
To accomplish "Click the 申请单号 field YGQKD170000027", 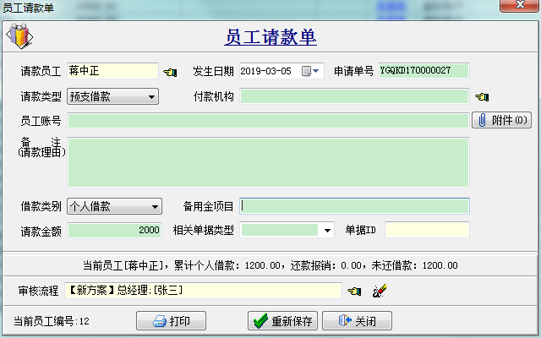I will pos(424,71).
